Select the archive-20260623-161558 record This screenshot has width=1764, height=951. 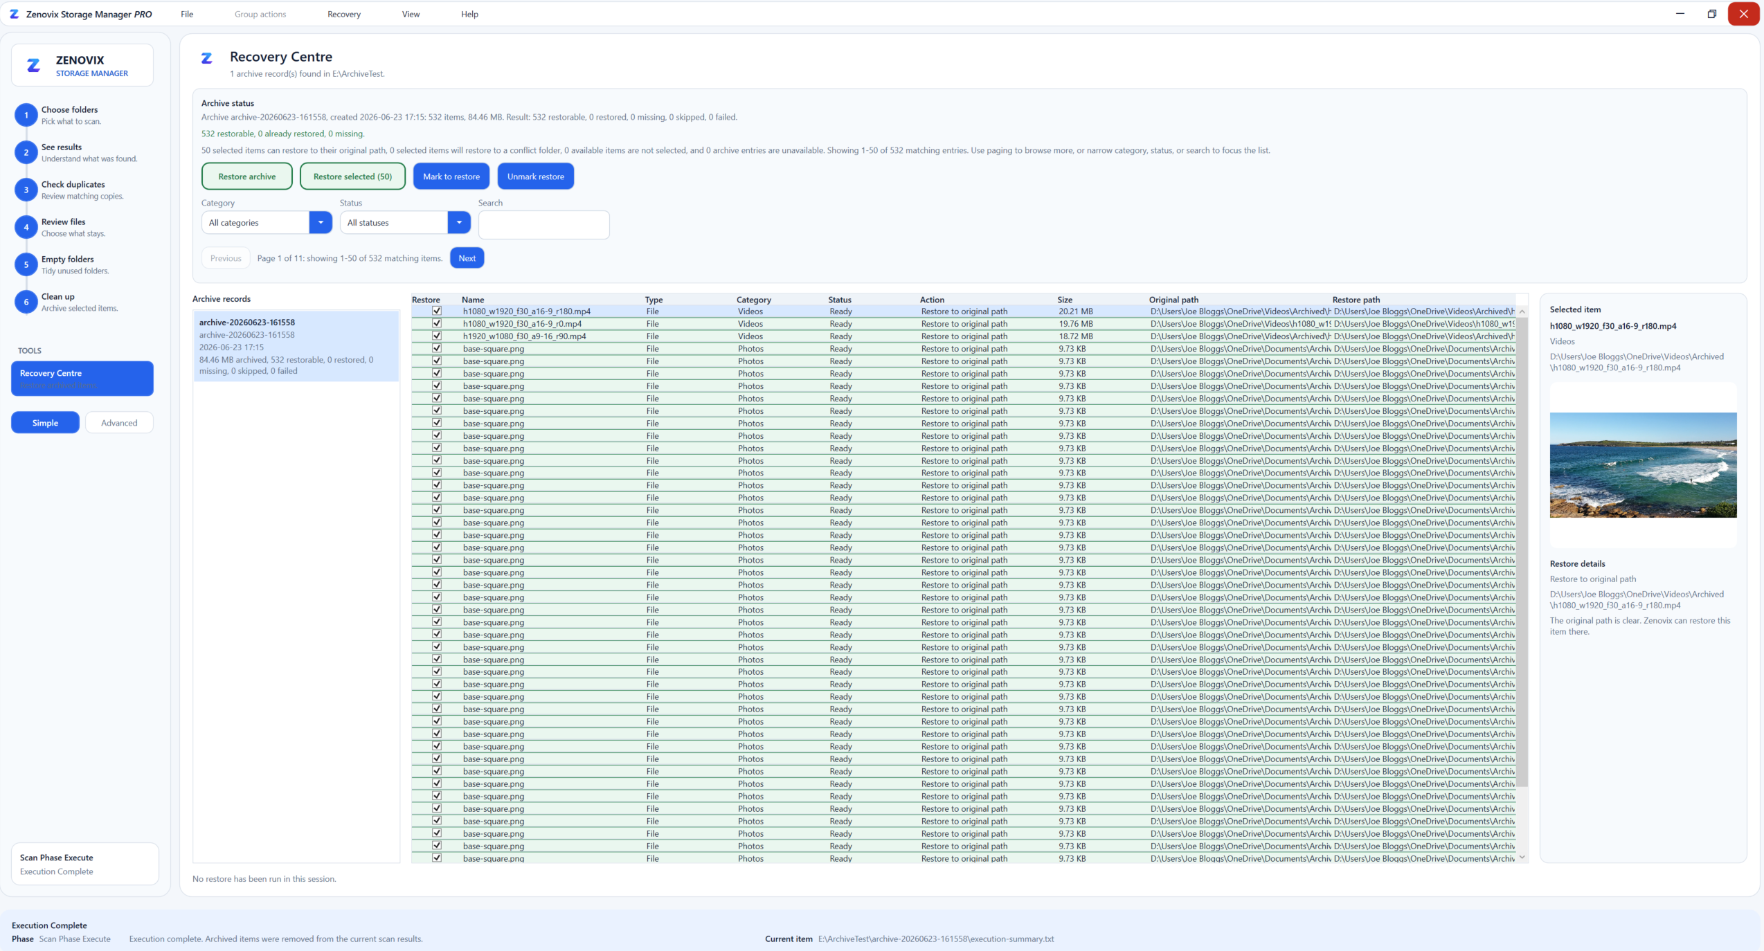click(296, 346)
